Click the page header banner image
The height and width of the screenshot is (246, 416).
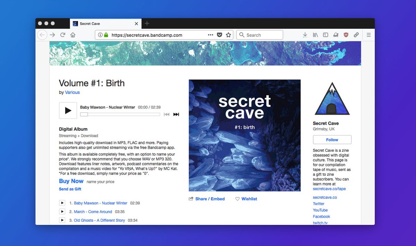205,53
